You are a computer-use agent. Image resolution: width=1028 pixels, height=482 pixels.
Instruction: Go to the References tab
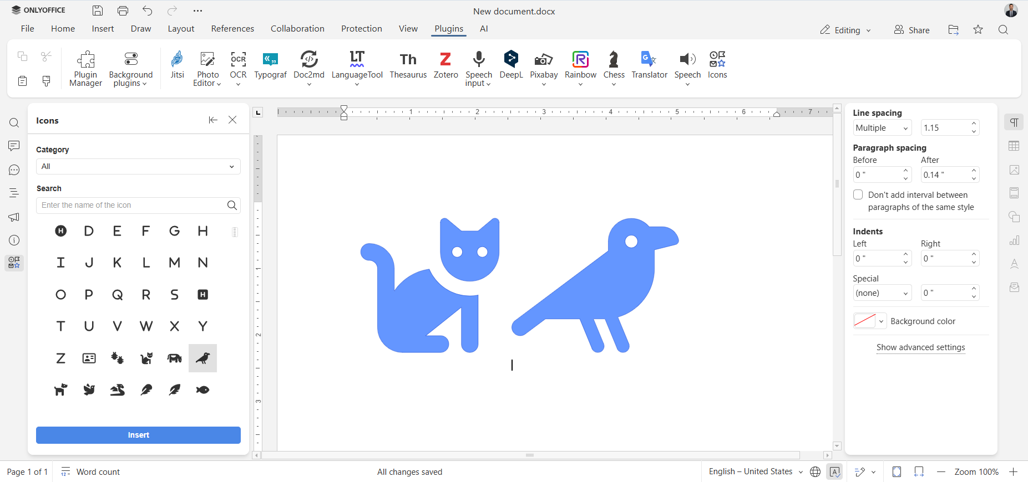pyautogui.click(x=232, y=29)
